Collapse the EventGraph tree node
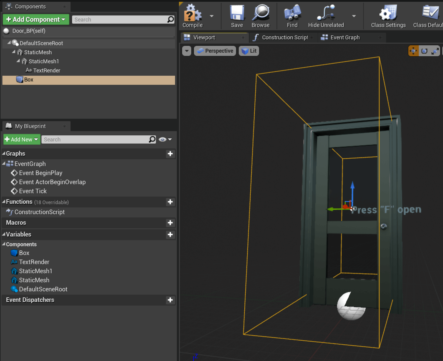443x361 pixels. 4,164
